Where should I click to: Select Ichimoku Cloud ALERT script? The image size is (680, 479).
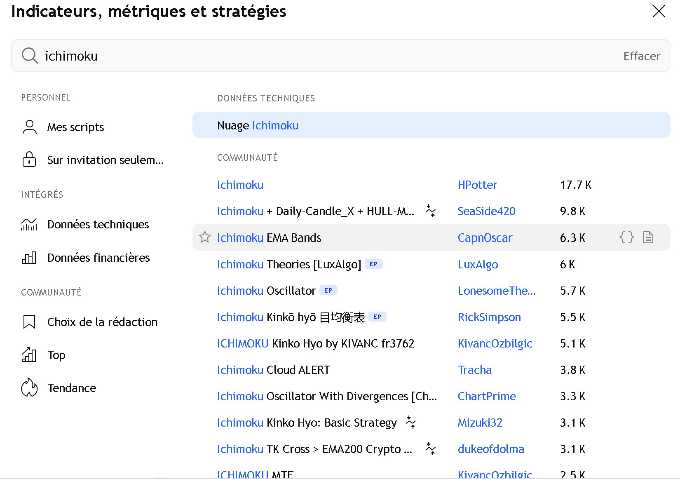[274, 370]
